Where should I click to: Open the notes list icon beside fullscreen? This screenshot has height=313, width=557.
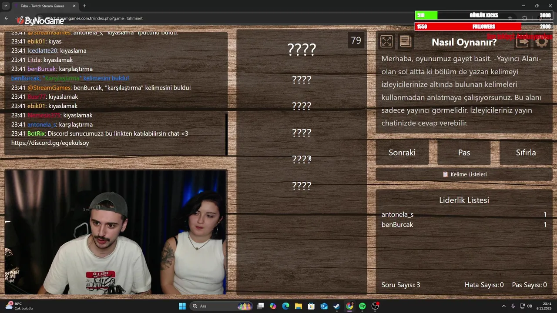tap(405, 41)
